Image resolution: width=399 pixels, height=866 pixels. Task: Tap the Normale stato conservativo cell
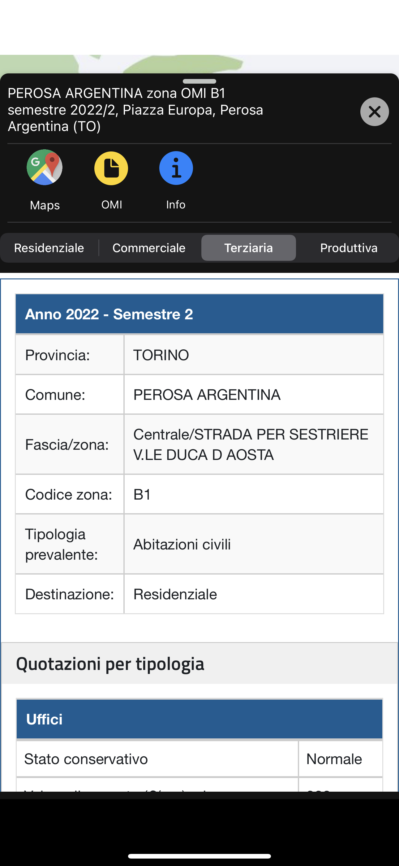341,759
